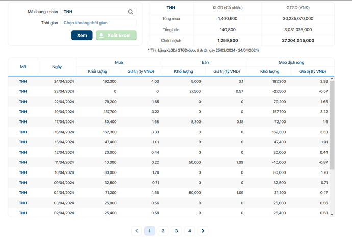Click the Giao dịch ròng column group header
The image size is (352, 247).
(291, 62)
